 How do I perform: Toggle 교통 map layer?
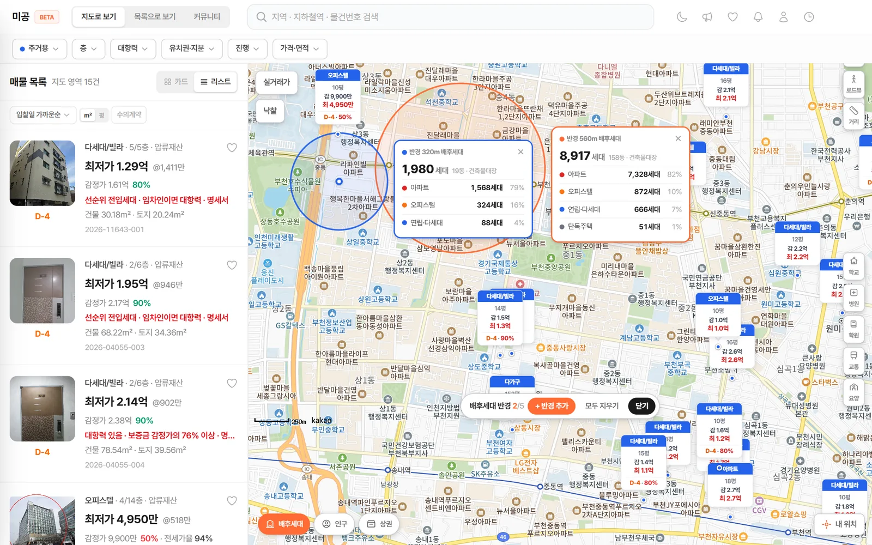click(x=853, y=360)
